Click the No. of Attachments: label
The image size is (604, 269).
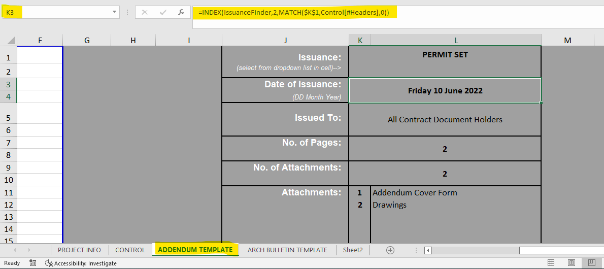297,167
